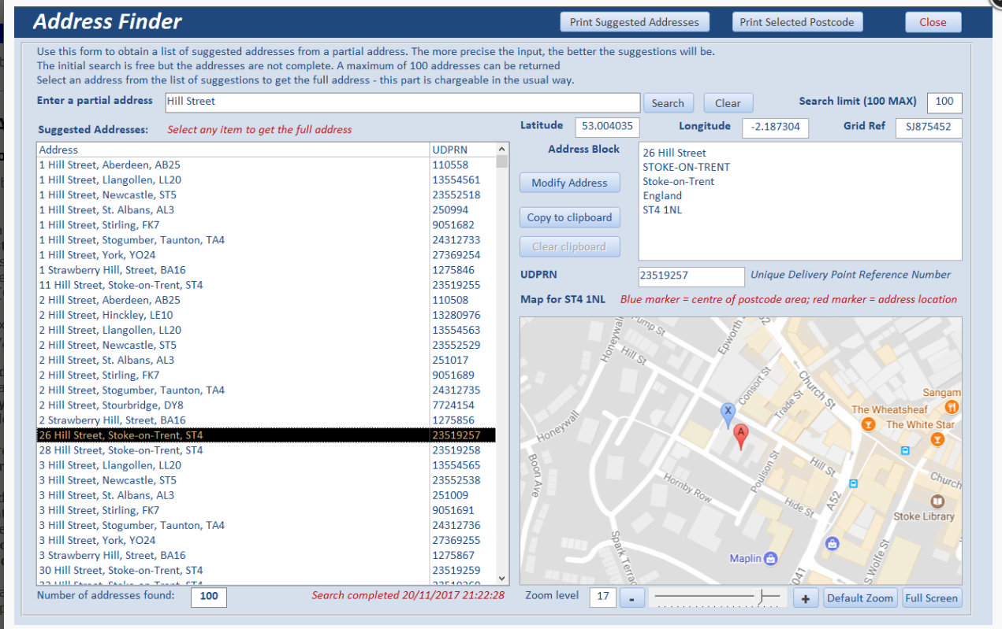Select 1 Hill Street, Aberdeen, AB25
The width and height of the screenshot is (1002, 629).
[266, 165]
